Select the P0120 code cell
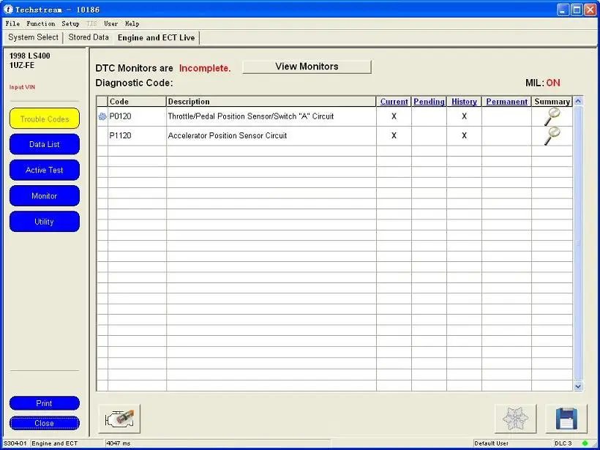This screenshot has width=600, height=450. click(x=137, y=117)
